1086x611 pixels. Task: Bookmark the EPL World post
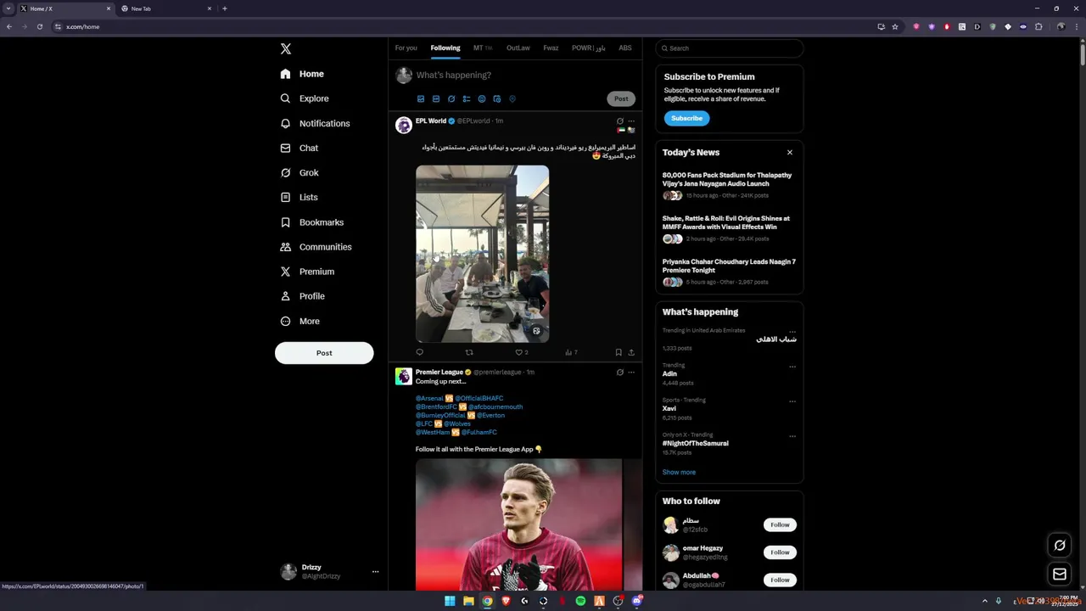click(619, 352)
